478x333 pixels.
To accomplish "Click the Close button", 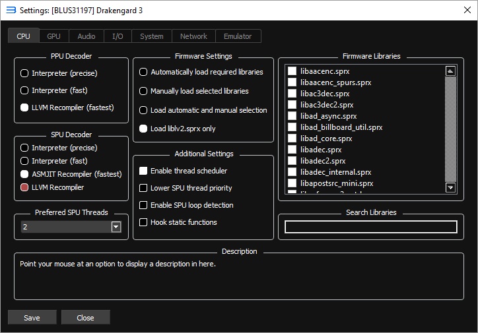I will pos(85,317).
